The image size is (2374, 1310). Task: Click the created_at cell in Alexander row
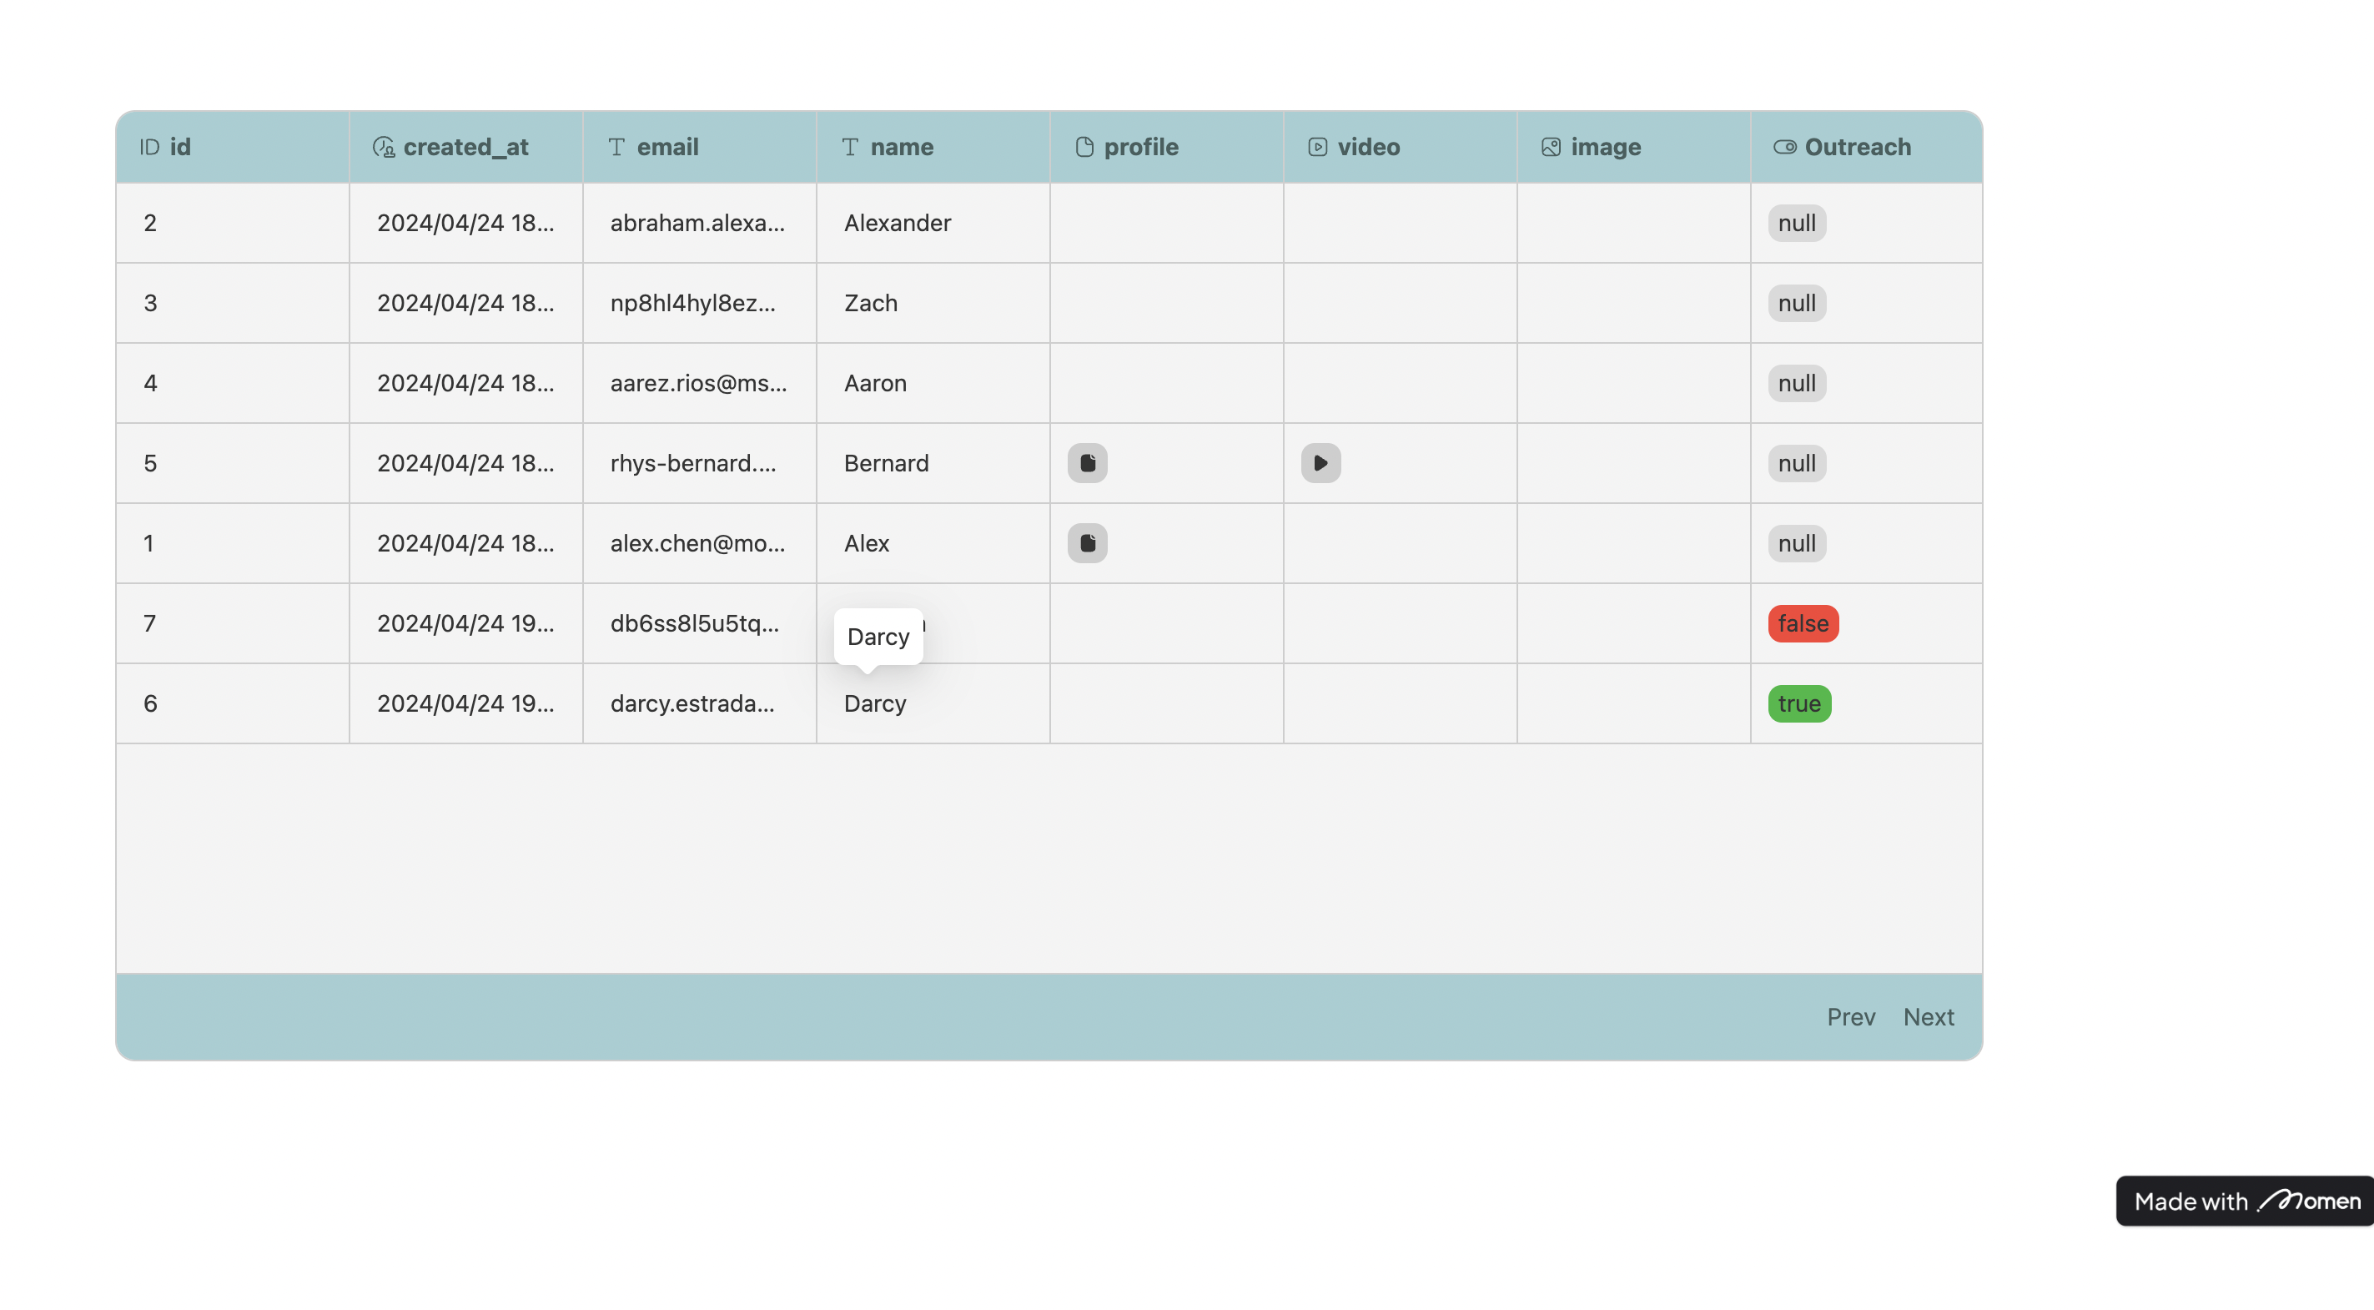[x=466, y=223]
